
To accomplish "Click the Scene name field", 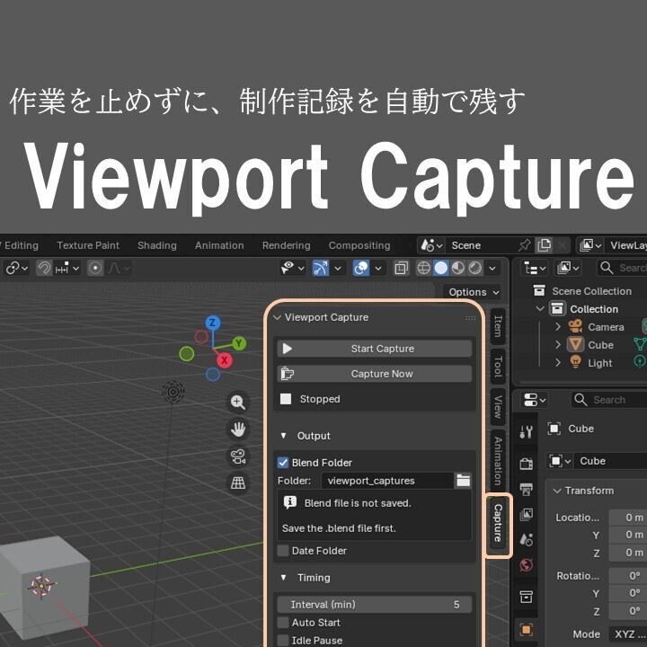I will [x=481, y=245].
